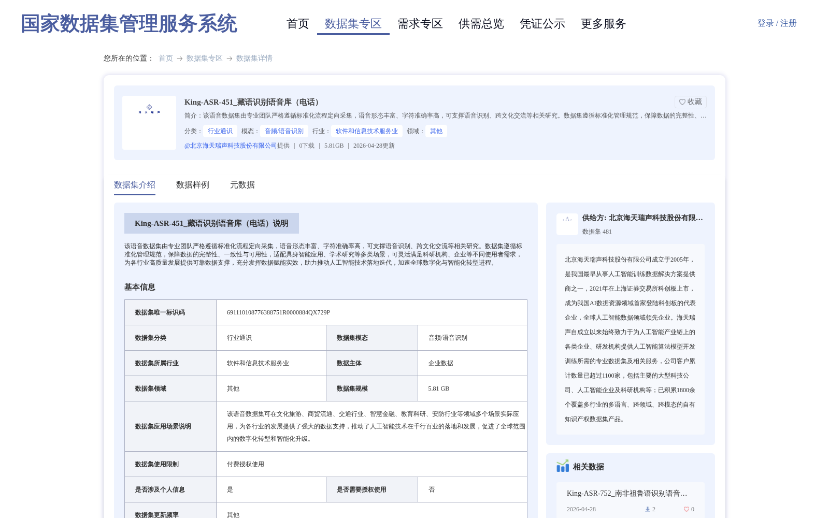Click the 软件和信息技术服务业 industry tag

(x=367, y=131)
